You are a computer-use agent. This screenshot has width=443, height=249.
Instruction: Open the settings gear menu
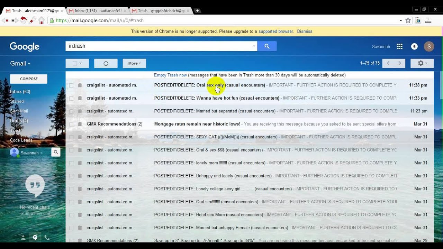click(422, 63)
